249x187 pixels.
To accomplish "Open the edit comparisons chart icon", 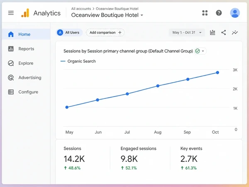I will [212, 33].
